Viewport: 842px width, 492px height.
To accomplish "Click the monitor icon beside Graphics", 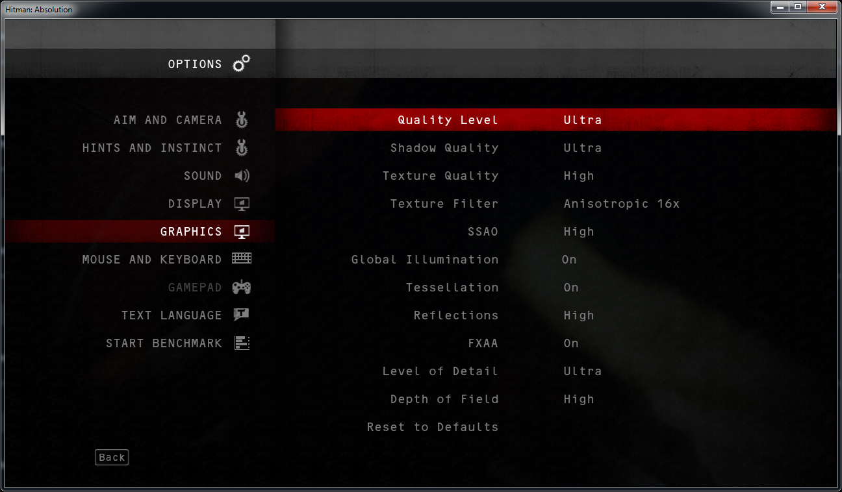I will 242,232.
